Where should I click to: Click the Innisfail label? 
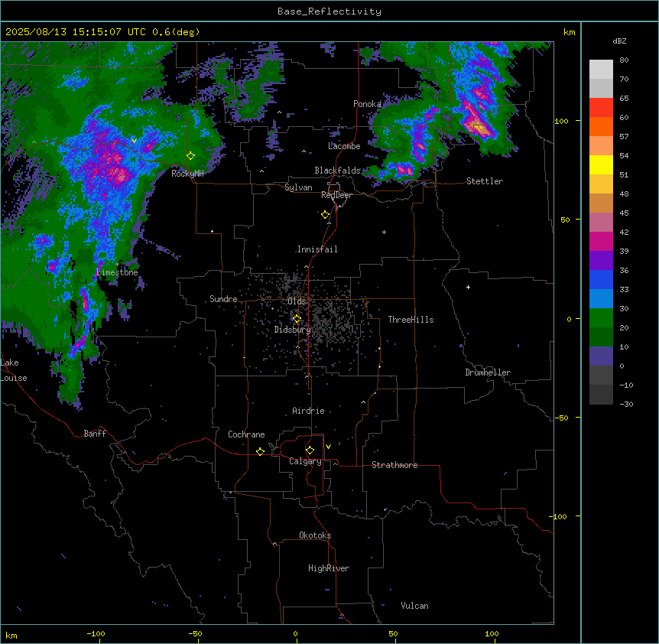317,249
